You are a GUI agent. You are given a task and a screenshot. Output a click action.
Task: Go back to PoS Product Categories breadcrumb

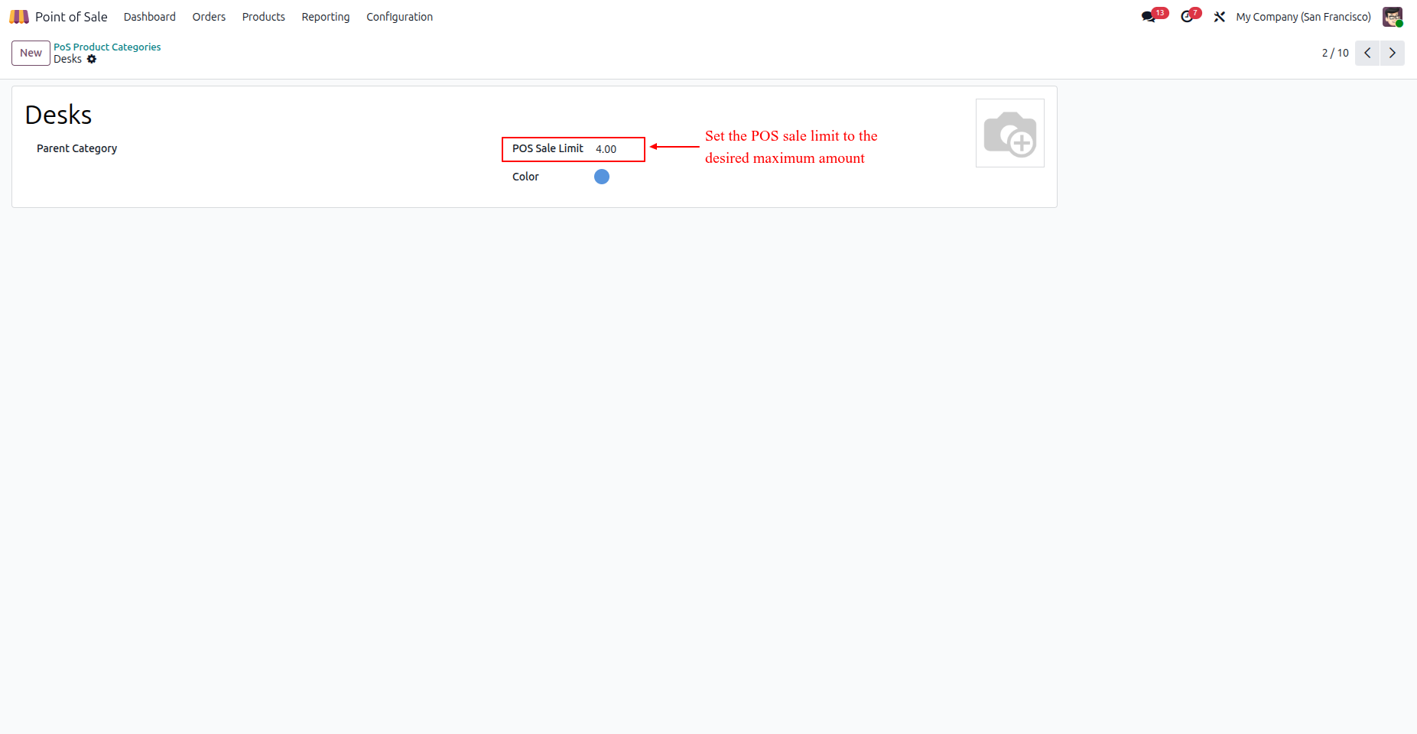(x=107, y=47)
